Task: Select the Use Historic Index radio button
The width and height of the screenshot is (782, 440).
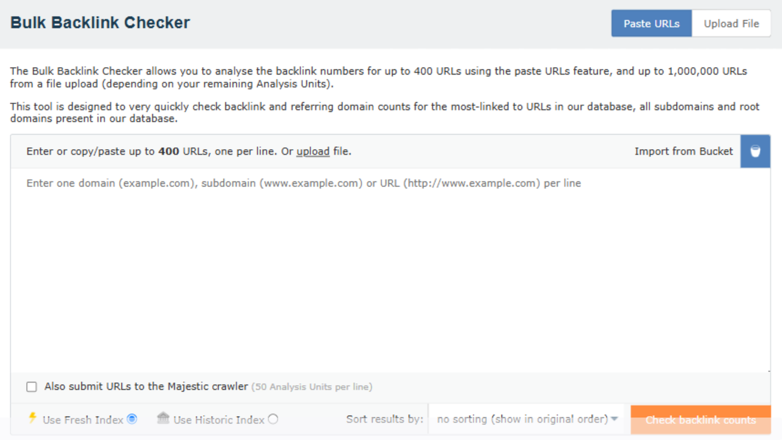Action: [x=273, y=419]
